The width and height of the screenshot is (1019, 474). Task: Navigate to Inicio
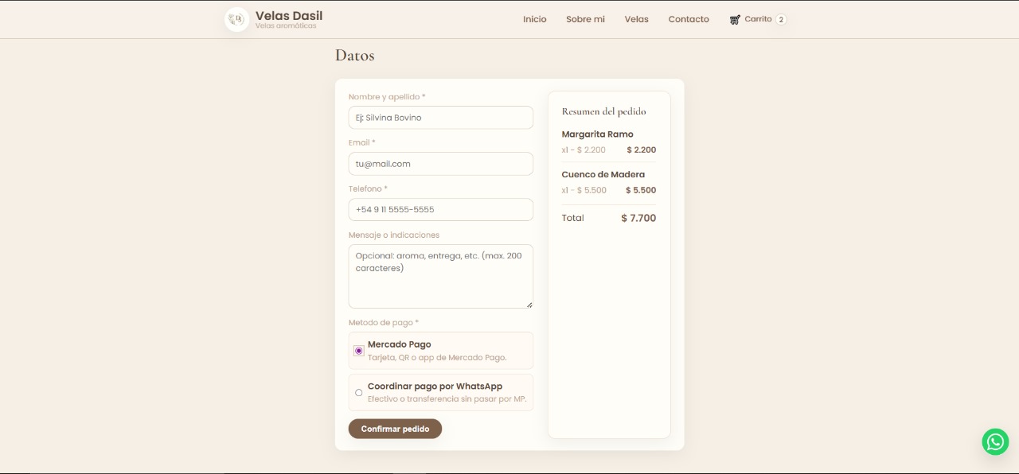tap(534, 19)
